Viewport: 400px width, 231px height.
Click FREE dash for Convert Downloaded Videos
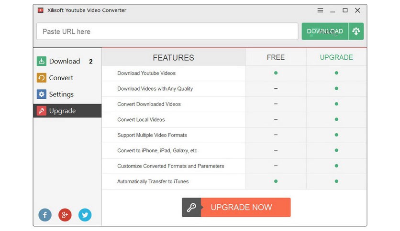276,104
